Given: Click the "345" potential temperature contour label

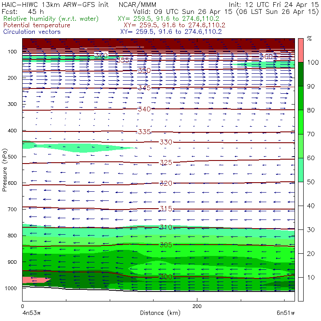Looking at the screenshot, I should click(x=144, y=88).
